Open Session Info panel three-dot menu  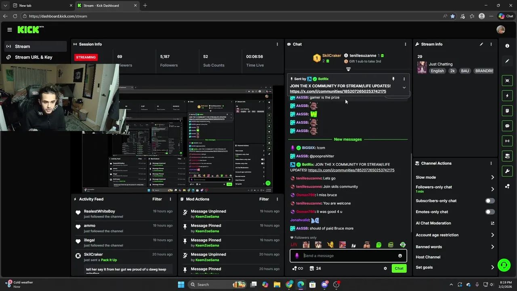click(x=277, y=44)
